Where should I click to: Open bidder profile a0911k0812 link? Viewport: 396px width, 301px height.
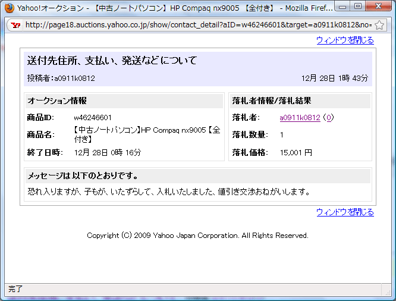pos(300,118)
